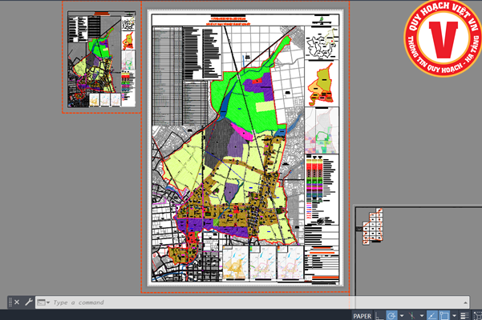Open Isometric Drafting plane dropdown
Viewport: 482px width, 320px height.
click(x=420, y=315)
